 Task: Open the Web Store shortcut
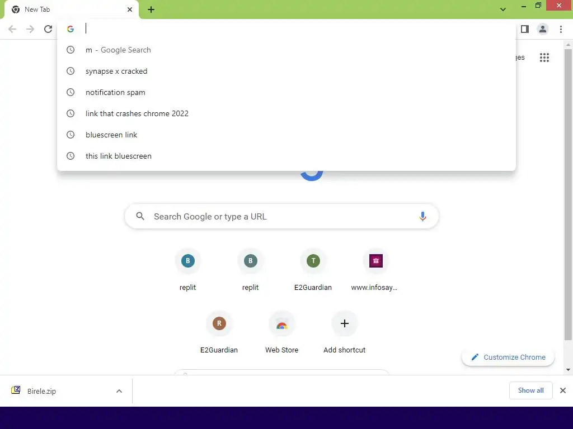tap(282, 332)
